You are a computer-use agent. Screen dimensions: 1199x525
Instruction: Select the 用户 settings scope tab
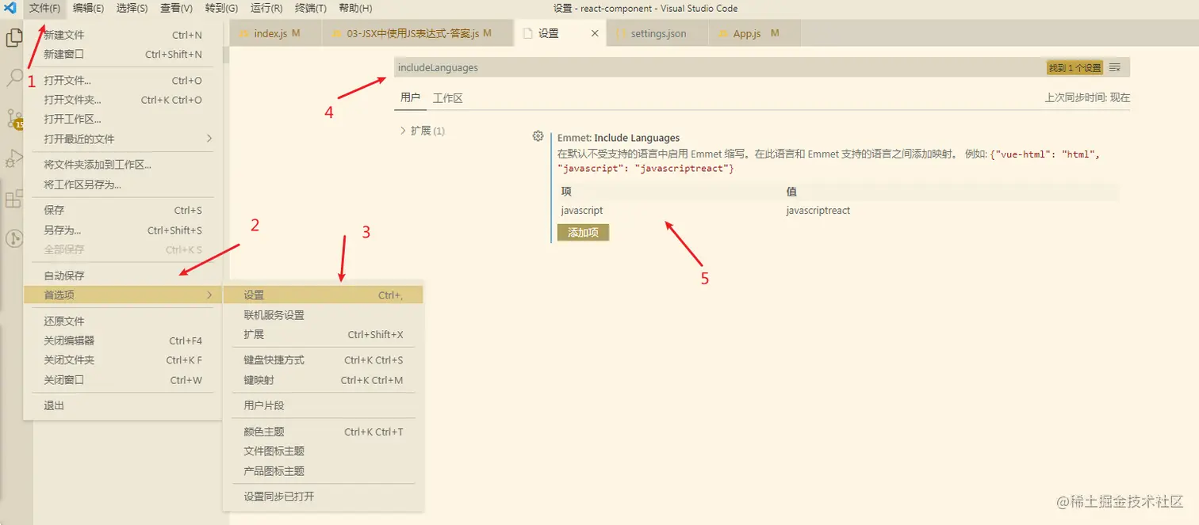[x=410, y=98]
